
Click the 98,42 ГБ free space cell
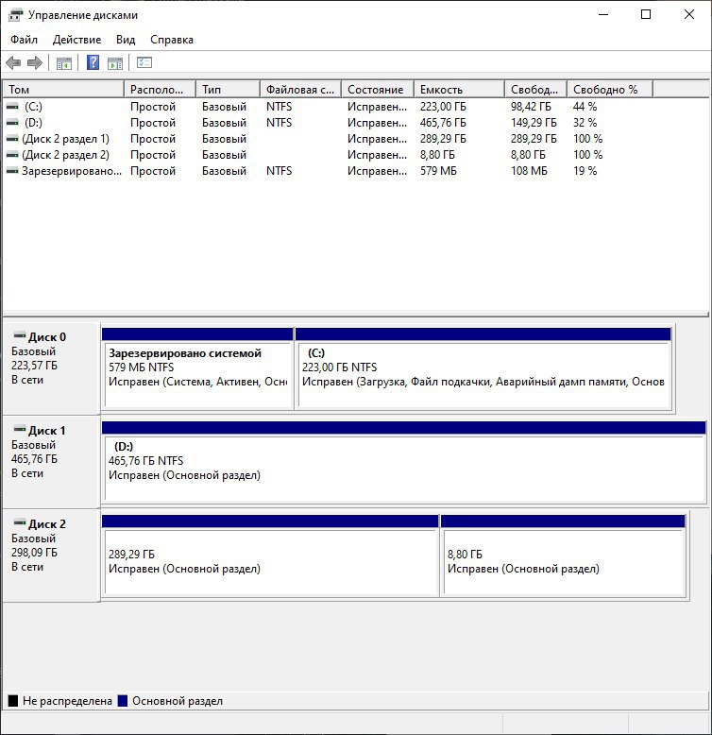531,107
